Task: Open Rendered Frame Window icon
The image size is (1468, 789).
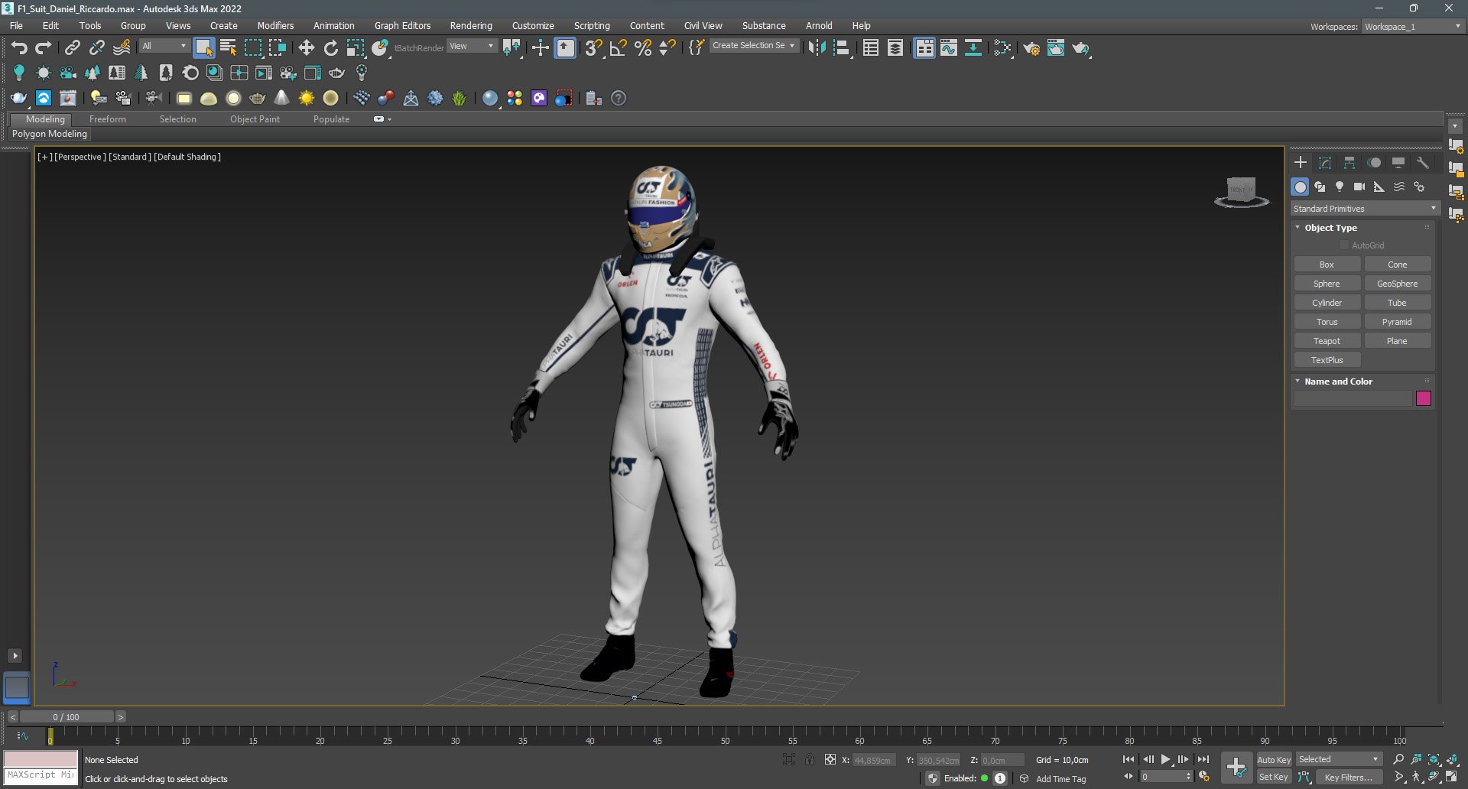Action: point(1056,48)
